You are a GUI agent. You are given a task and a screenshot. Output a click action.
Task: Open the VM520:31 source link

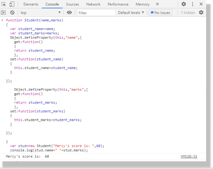(x=189, y=157)
